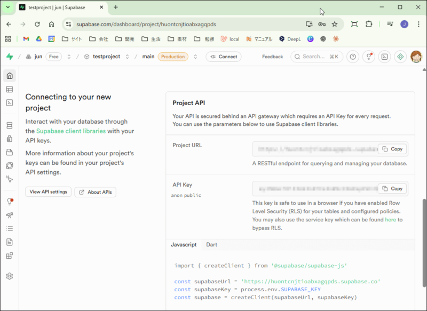
Task: Select the Javascript code tab
Action: 184,244
